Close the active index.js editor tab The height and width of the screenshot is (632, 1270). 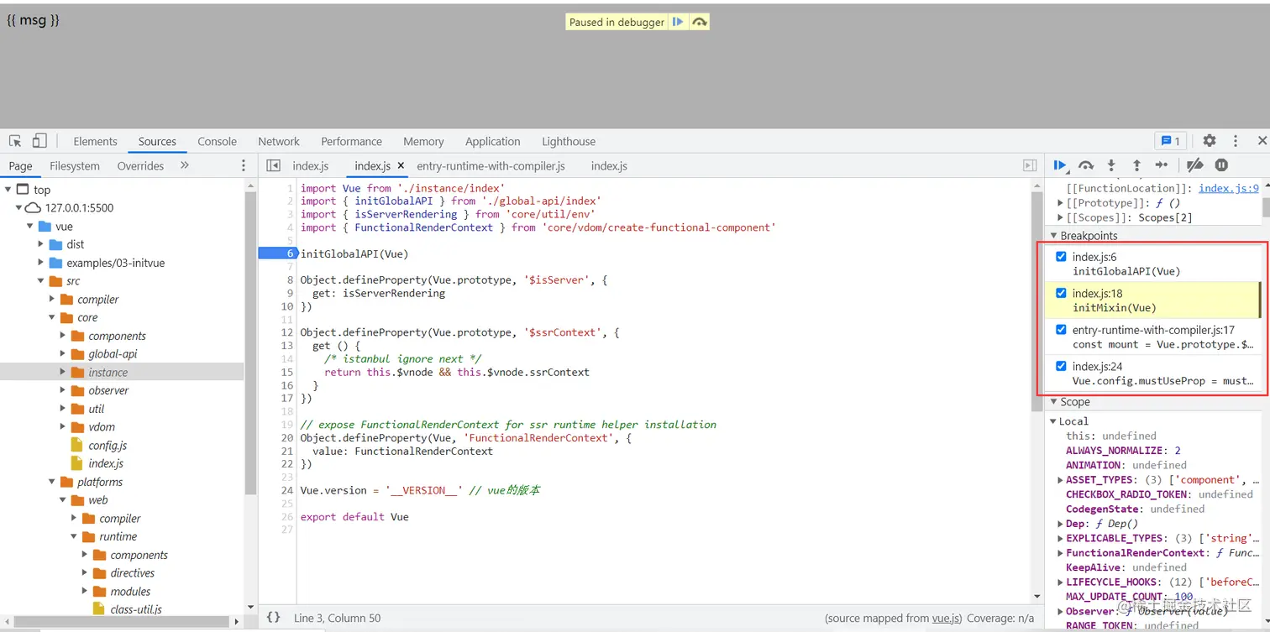click(401, 166)
